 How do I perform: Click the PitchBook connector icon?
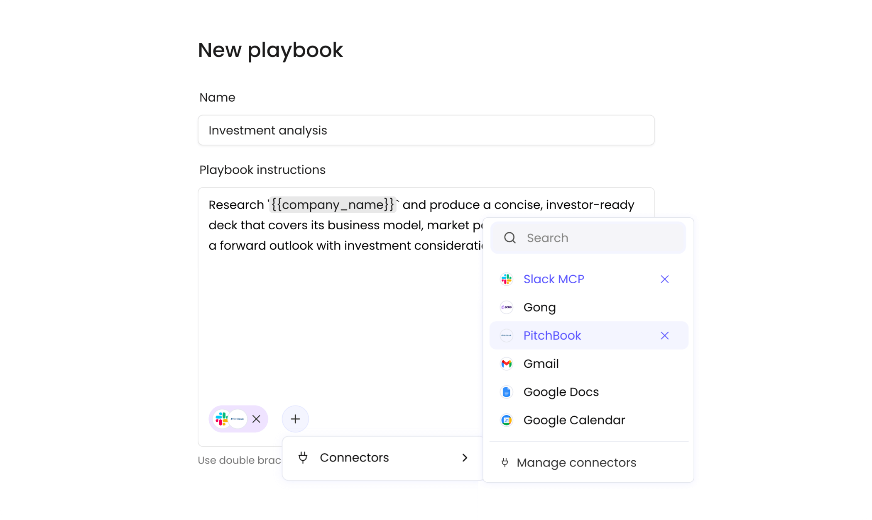506,335
